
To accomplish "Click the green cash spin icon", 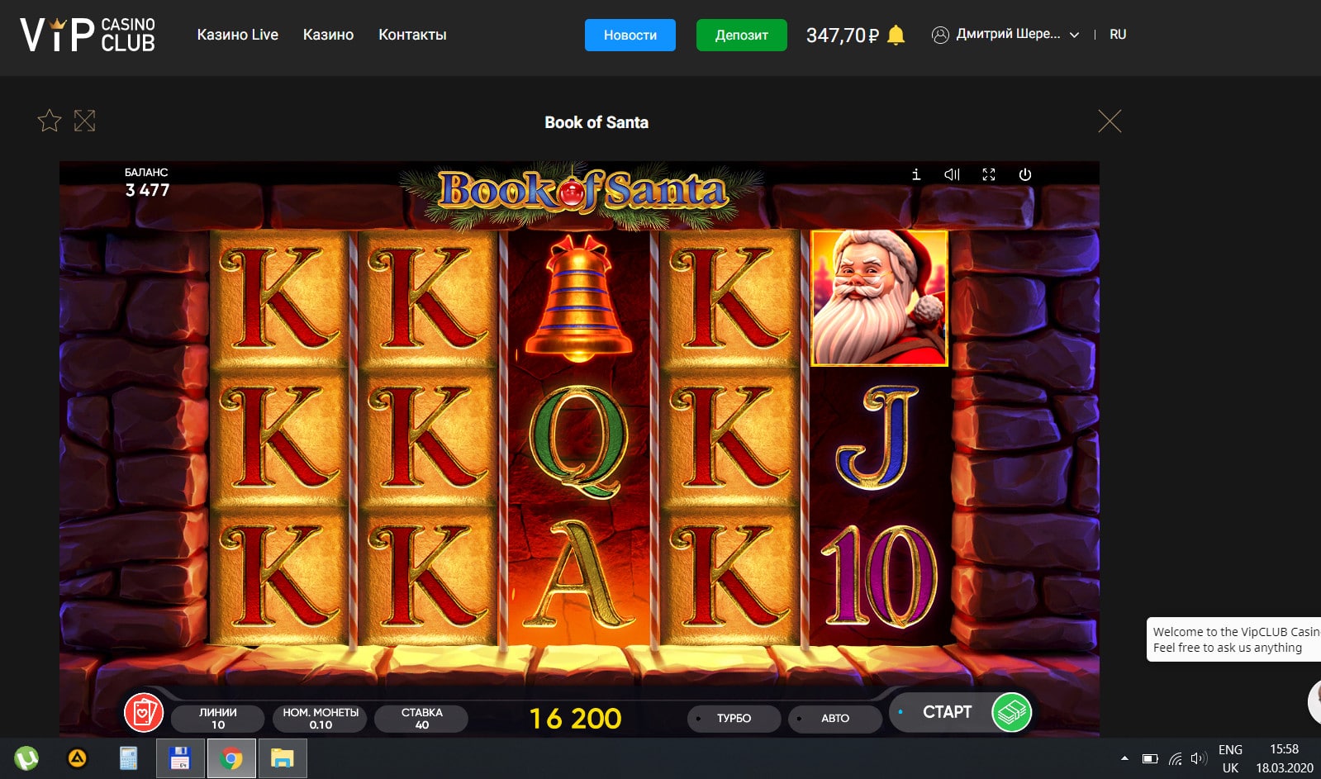I will [1012, 712].
